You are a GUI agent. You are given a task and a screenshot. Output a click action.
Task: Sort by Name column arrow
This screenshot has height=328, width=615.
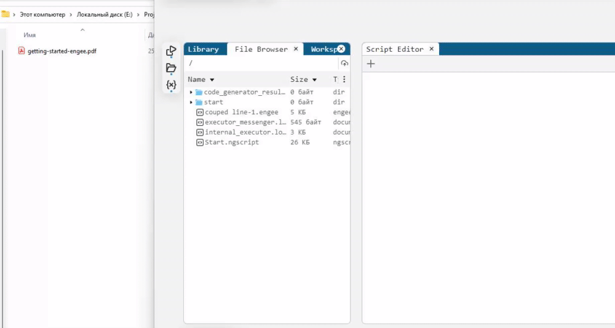(212, 80)
